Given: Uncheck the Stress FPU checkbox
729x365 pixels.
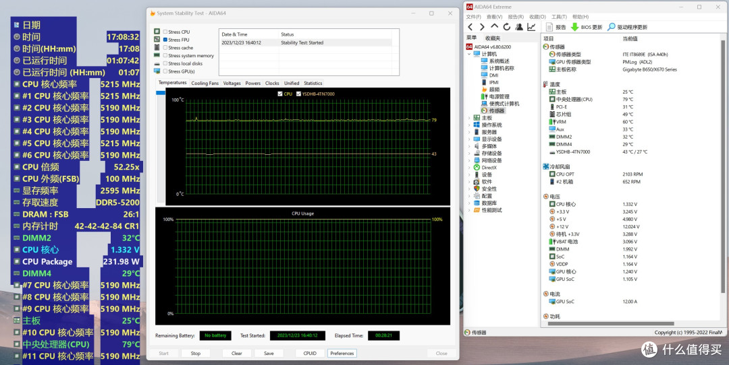Looking at the screenshot, I should point(165,40).
